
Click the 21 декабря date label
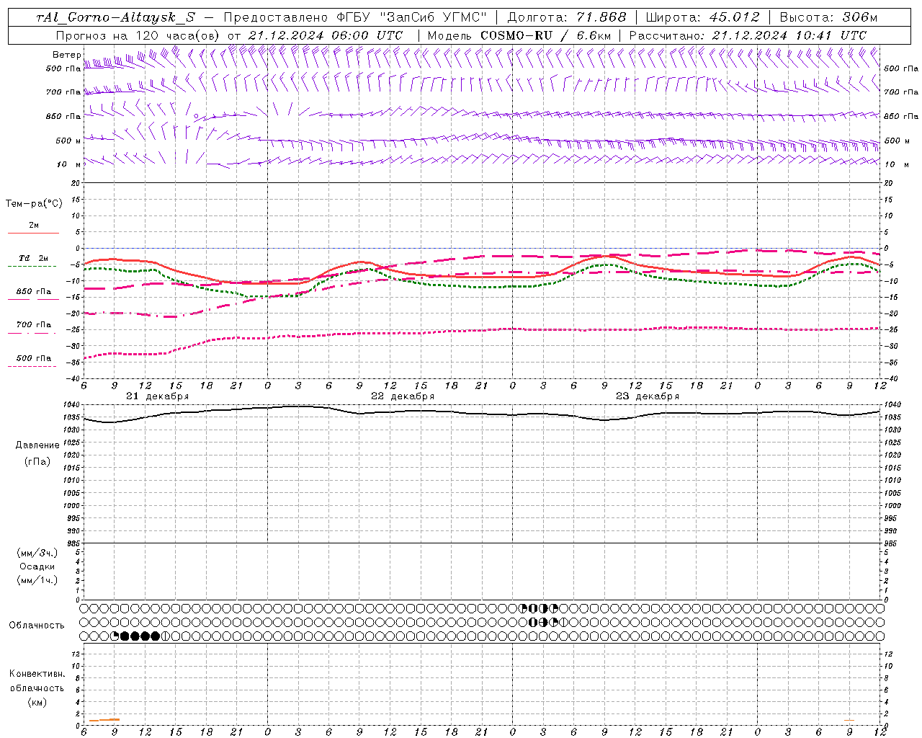(x=158, y=396)
